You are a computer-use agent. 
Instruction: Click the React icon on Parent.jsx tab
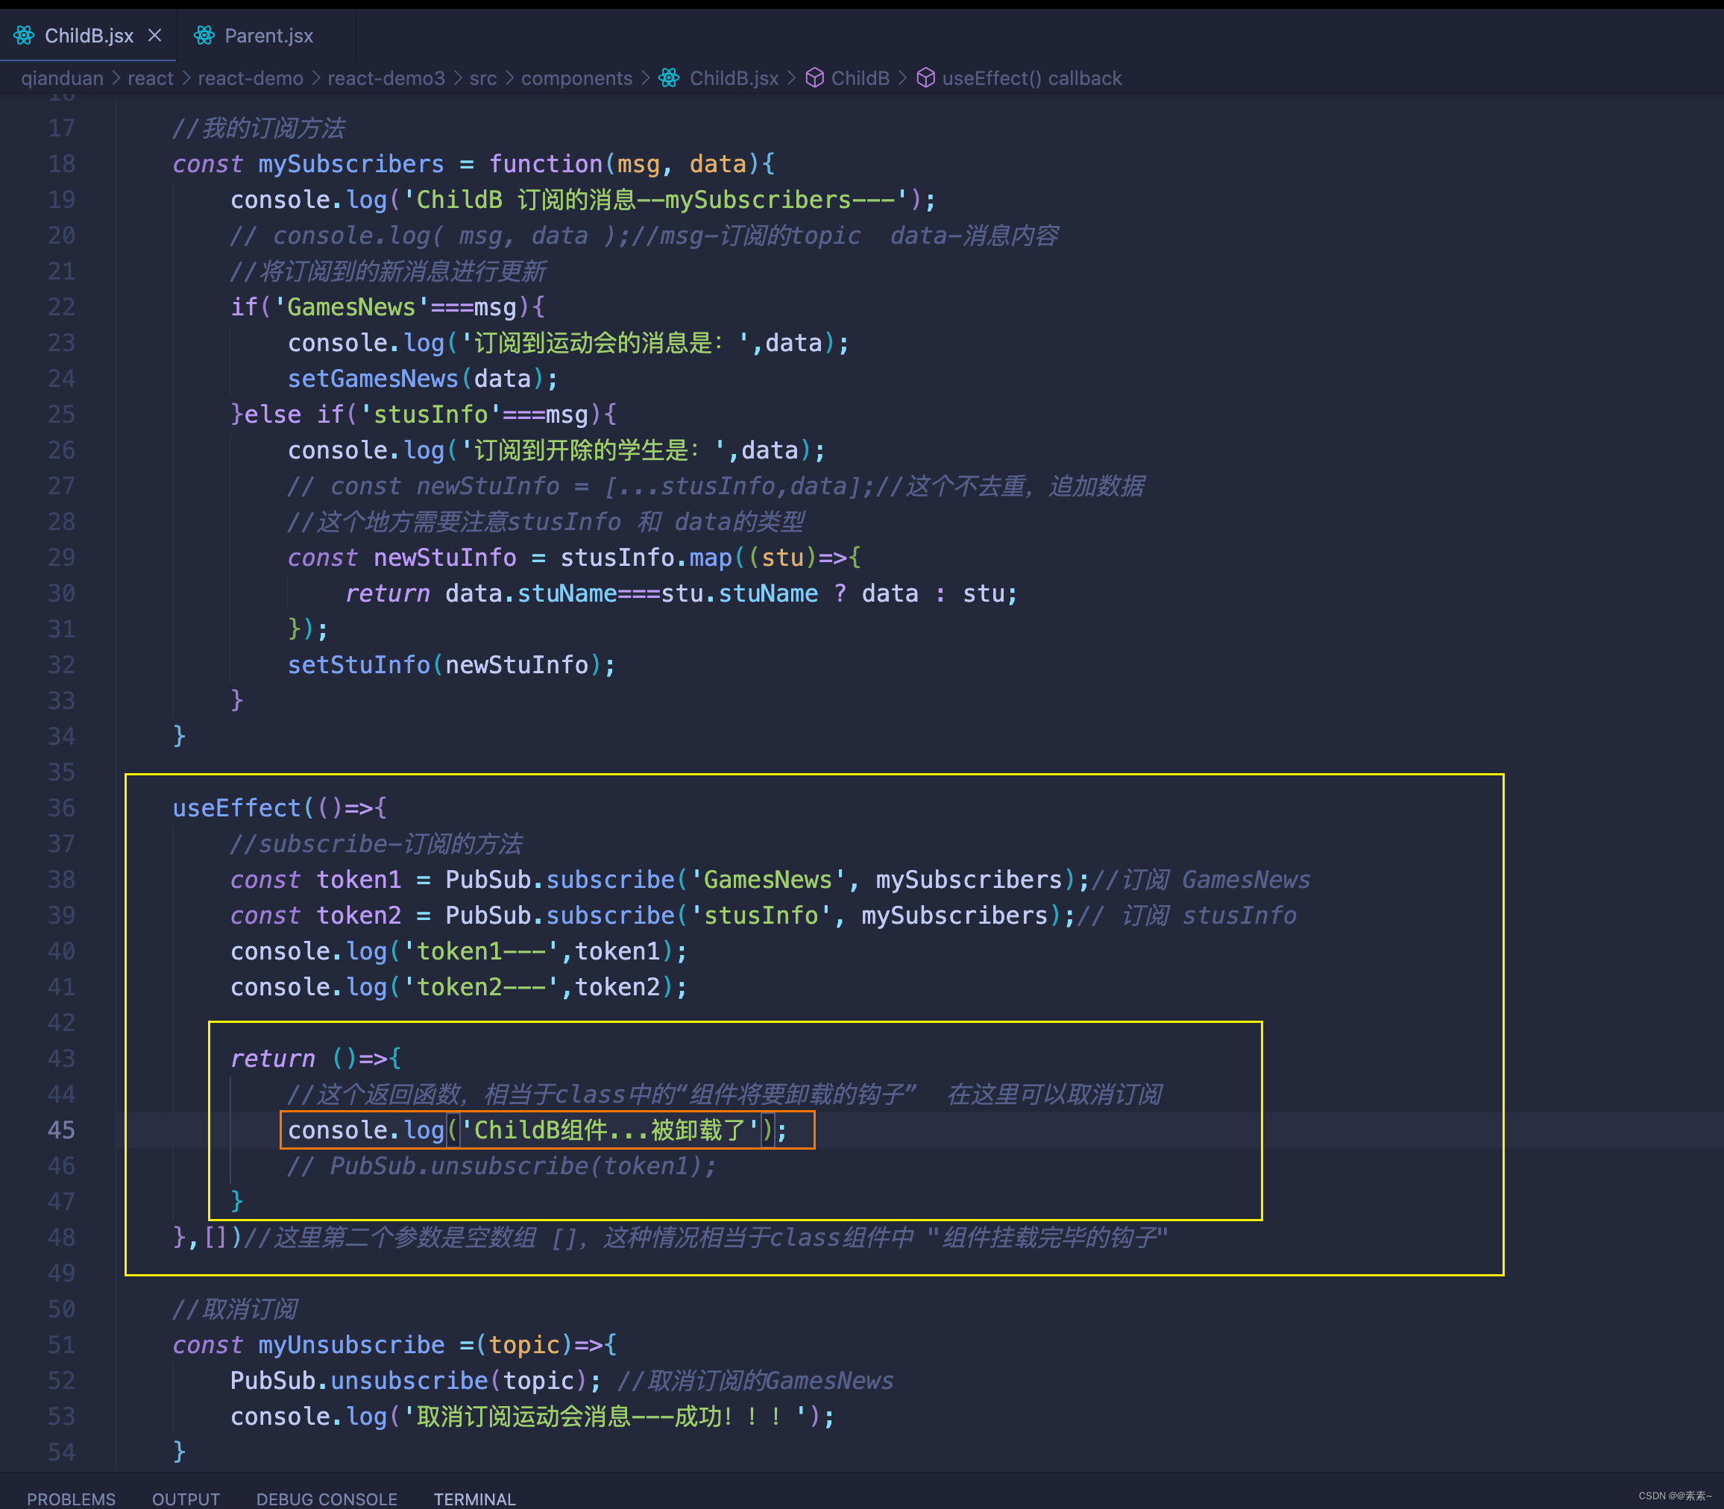204,35
